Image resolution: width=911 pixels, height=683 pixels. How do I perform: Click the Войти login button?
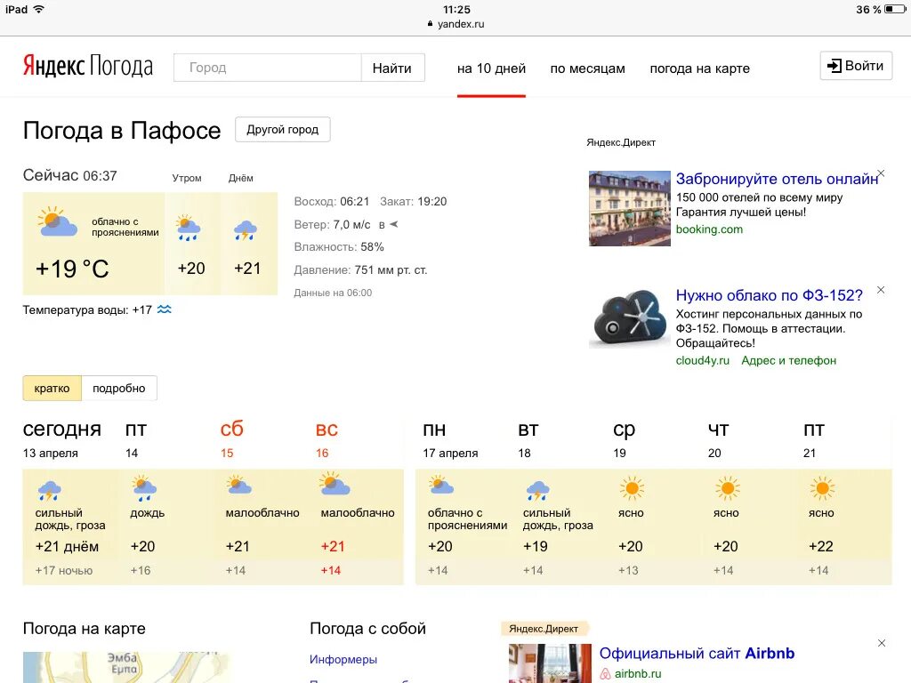pyautogui.click(x=856, y=66)
